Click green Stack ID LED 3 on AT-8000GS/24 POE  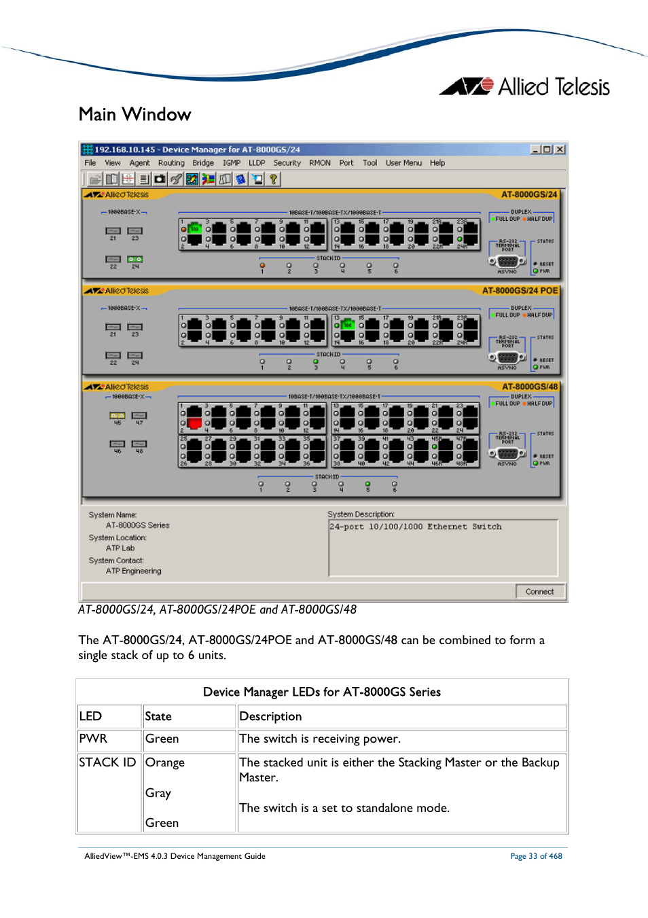pos(315,361)
